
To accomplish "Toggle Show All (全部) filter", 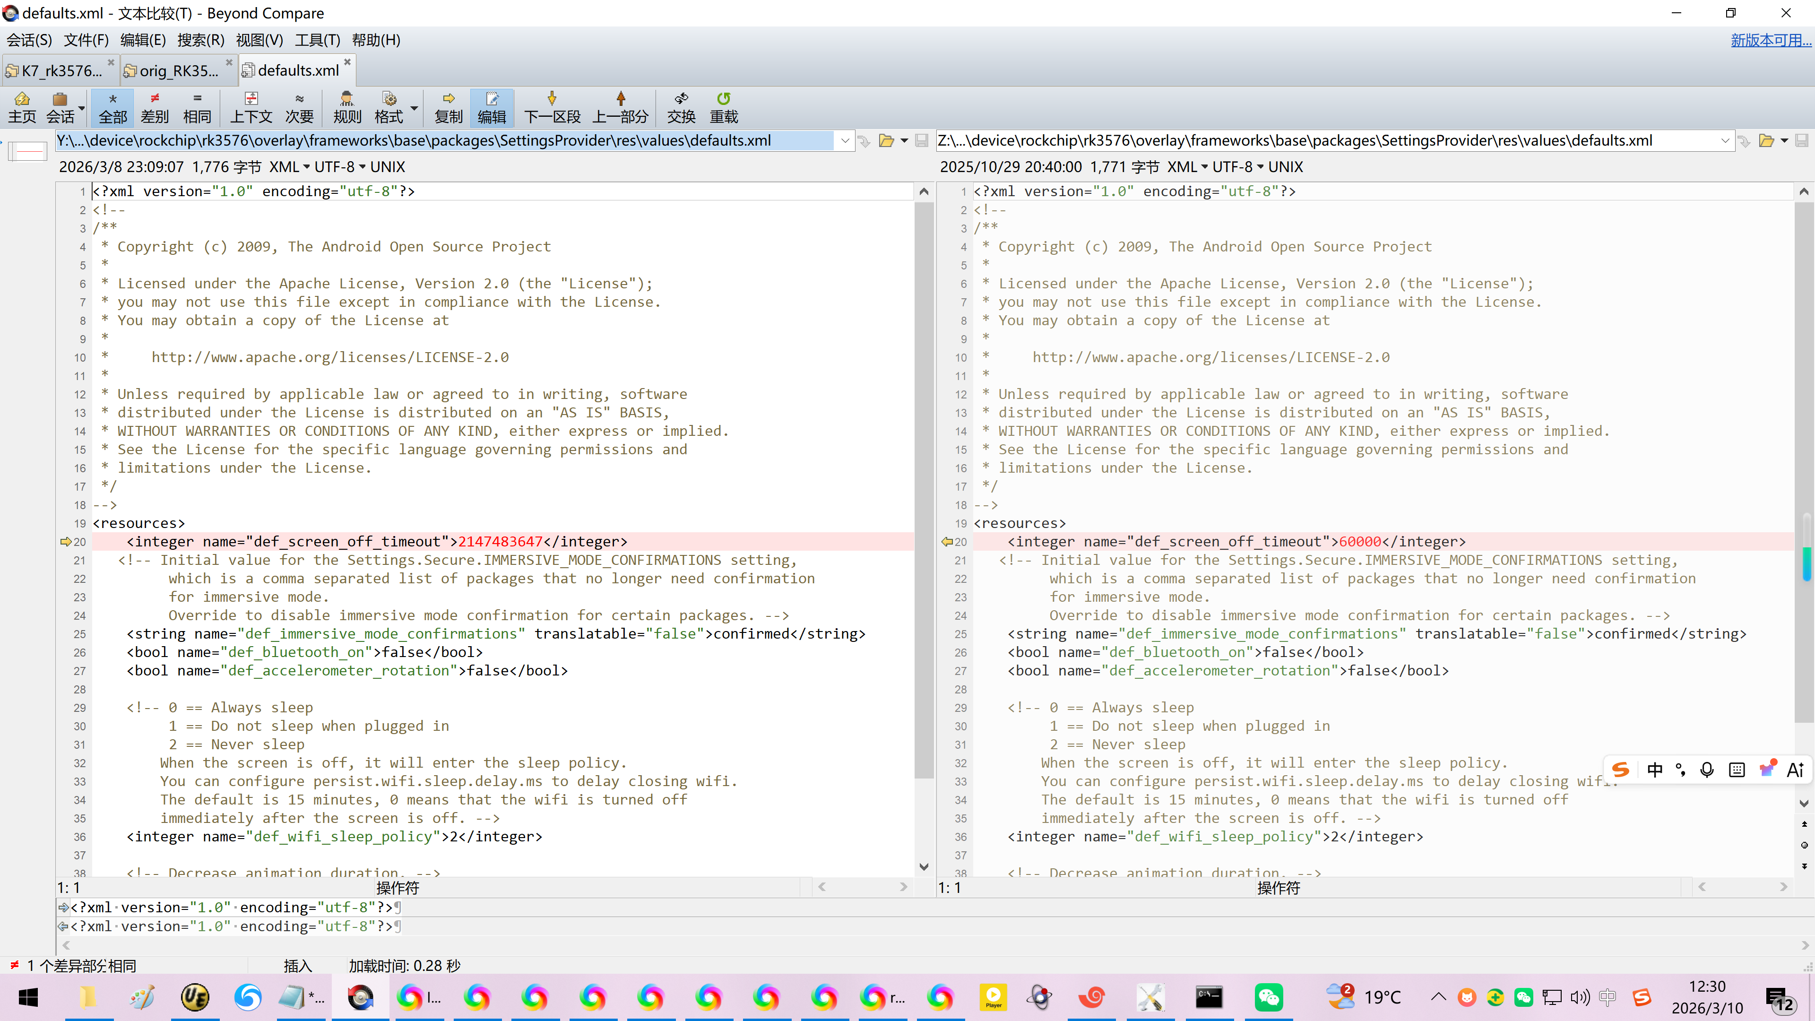I will (113, 107).
